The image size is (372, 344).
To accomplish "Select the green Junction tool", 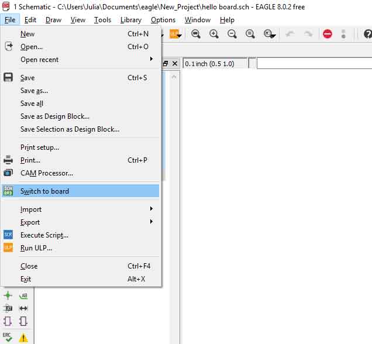I will (x=8, y=295).
